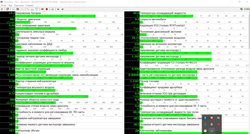Select Коэффициент коррекции СО (только M74RCO) row
Viewport: 250px width, 134px height.
186,64
